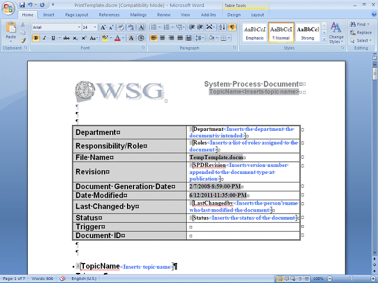Click Find in the Editing group

click(360, 24)
